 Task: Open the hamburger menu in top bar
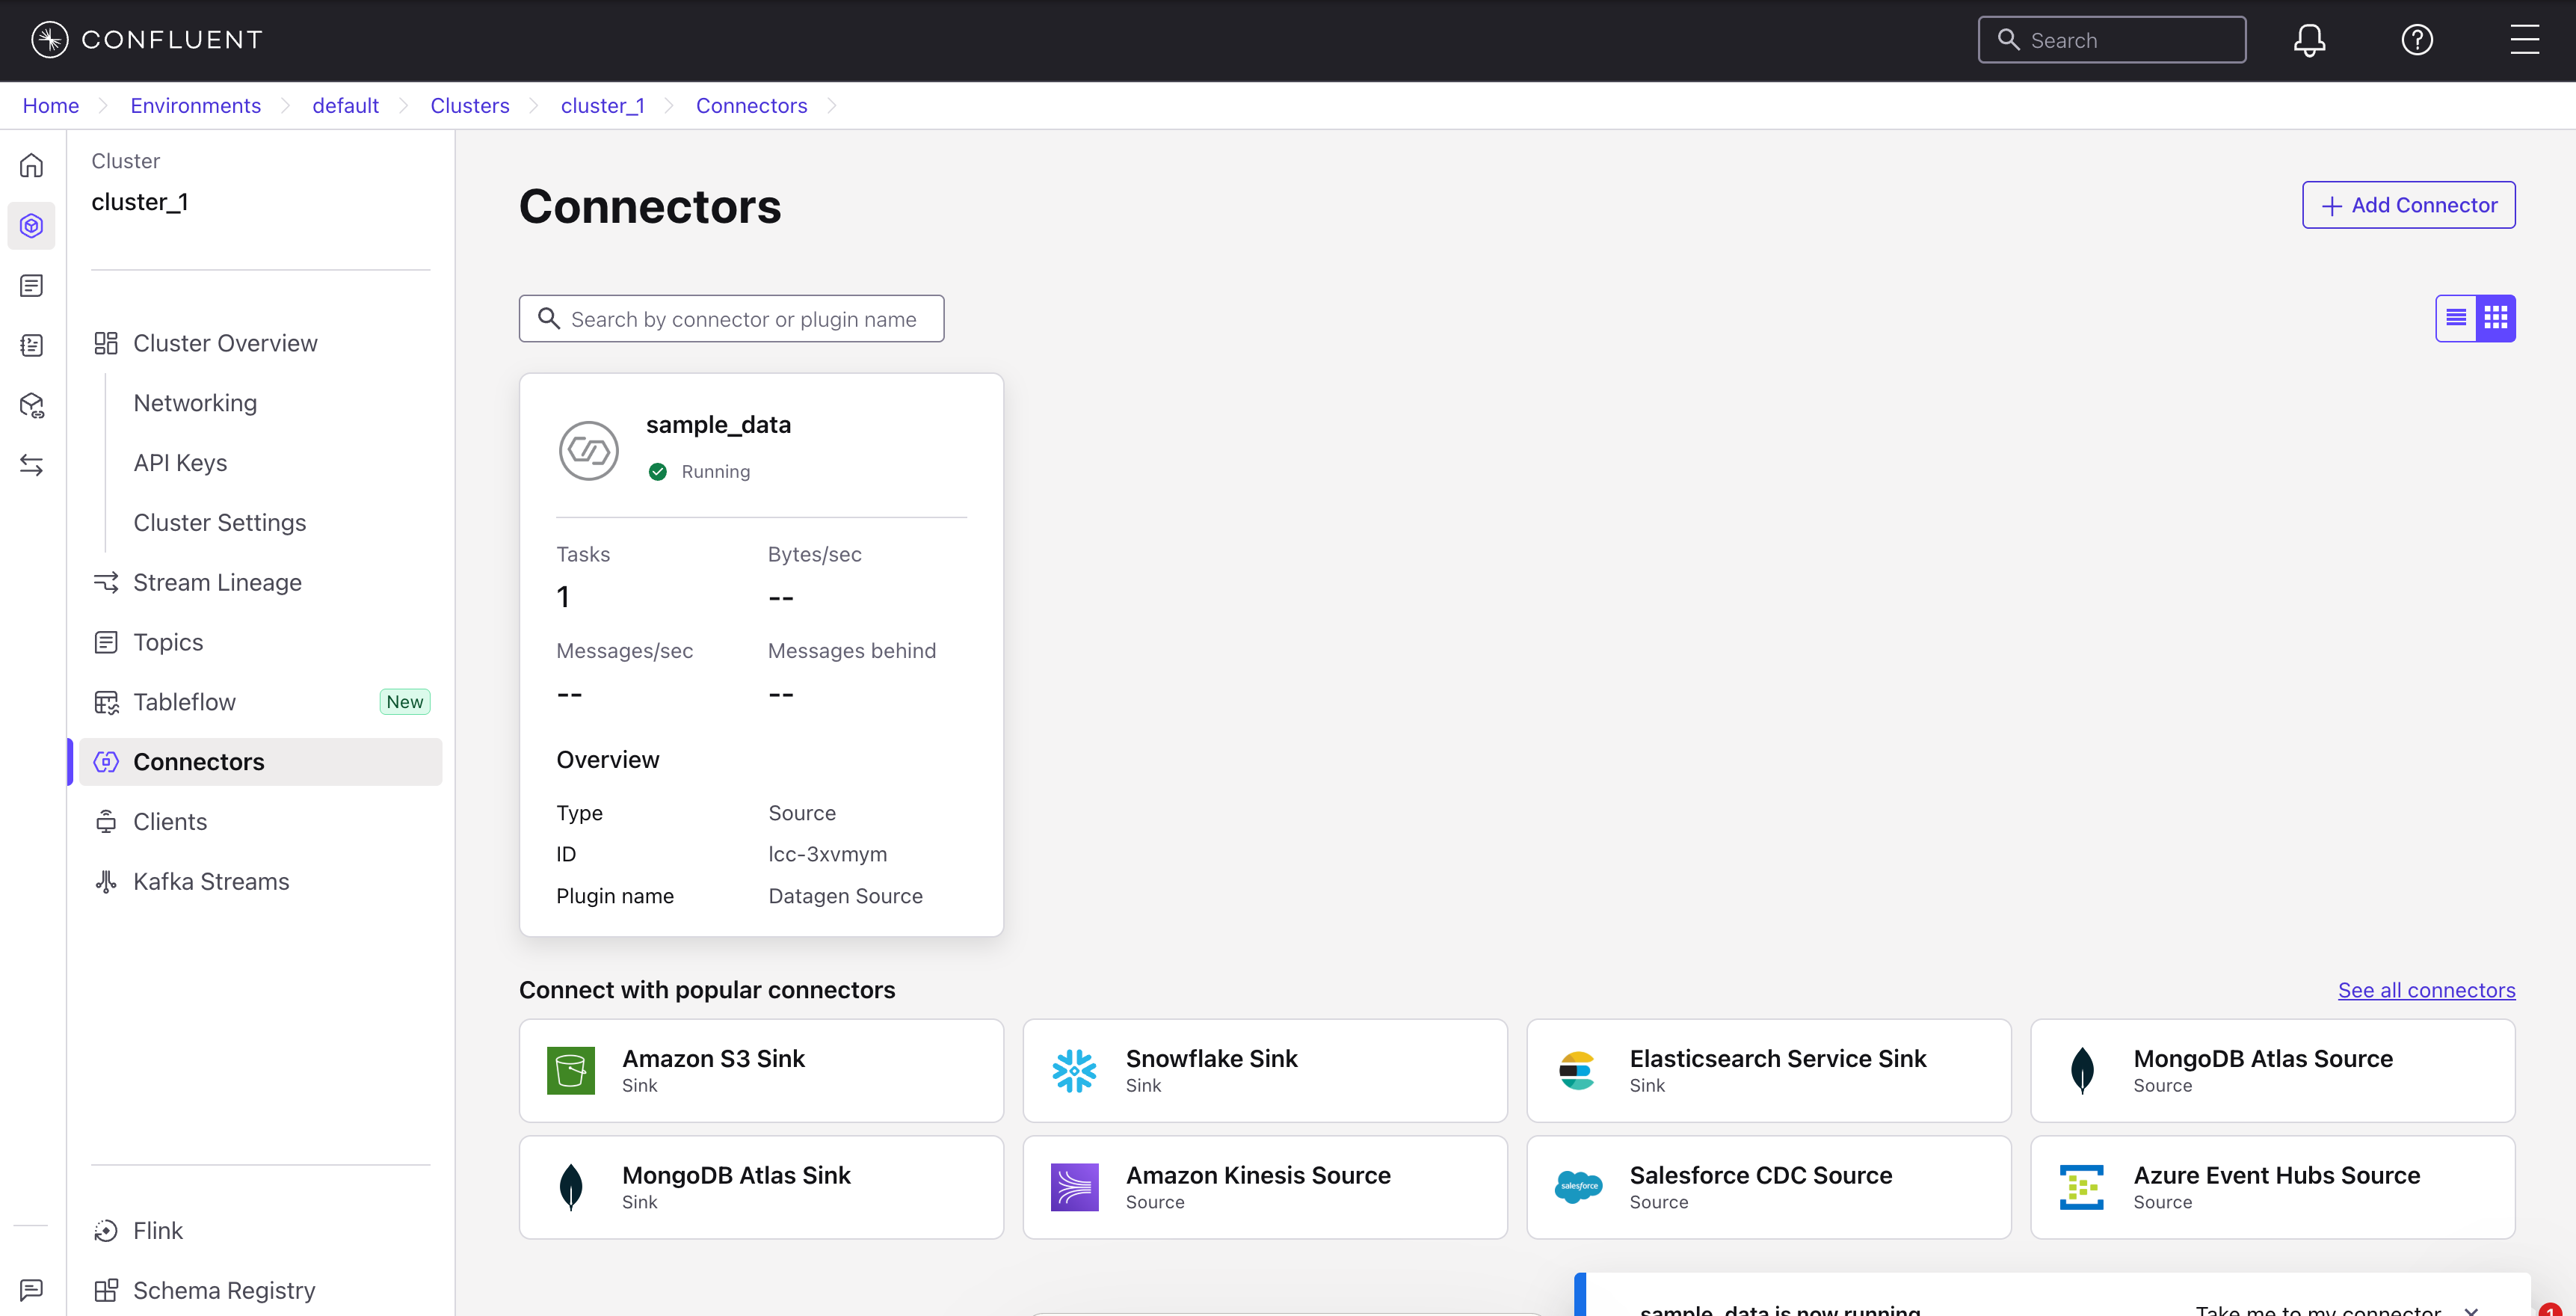coord(2524,40)
